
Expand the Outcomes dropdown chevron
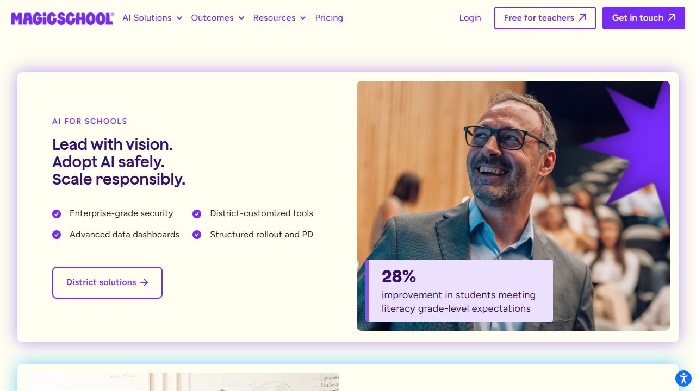click(241, 18)
